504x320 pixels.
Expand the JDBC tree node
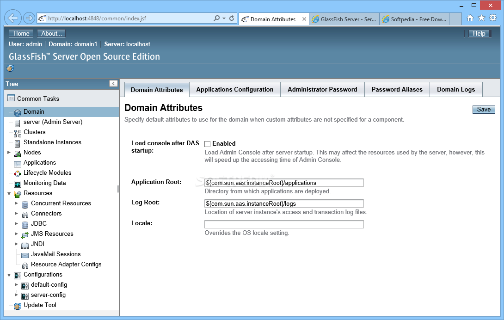tap(16, 223)
